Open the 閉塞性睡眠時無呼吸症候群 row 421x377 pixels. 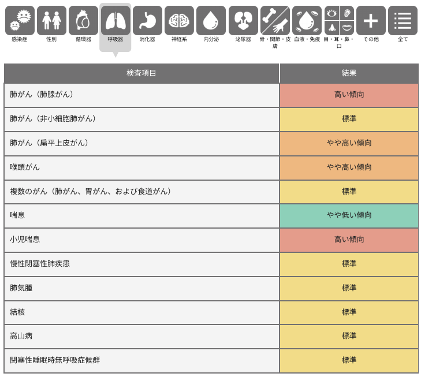pyautogui.click(x=141, y=360)
